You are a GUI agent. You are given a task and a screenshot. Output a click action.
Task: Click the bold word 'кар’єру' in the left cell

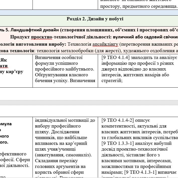point(15,72)
